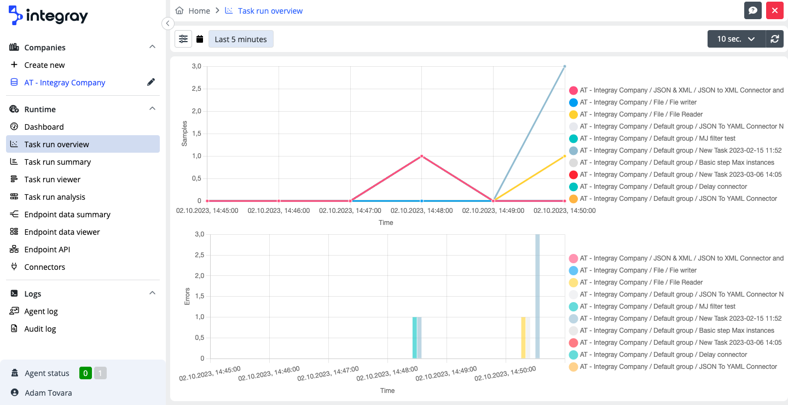Collapse the sidebar with arrow button
Viewport: 788px width, 405px height.
tap(168, 24)
